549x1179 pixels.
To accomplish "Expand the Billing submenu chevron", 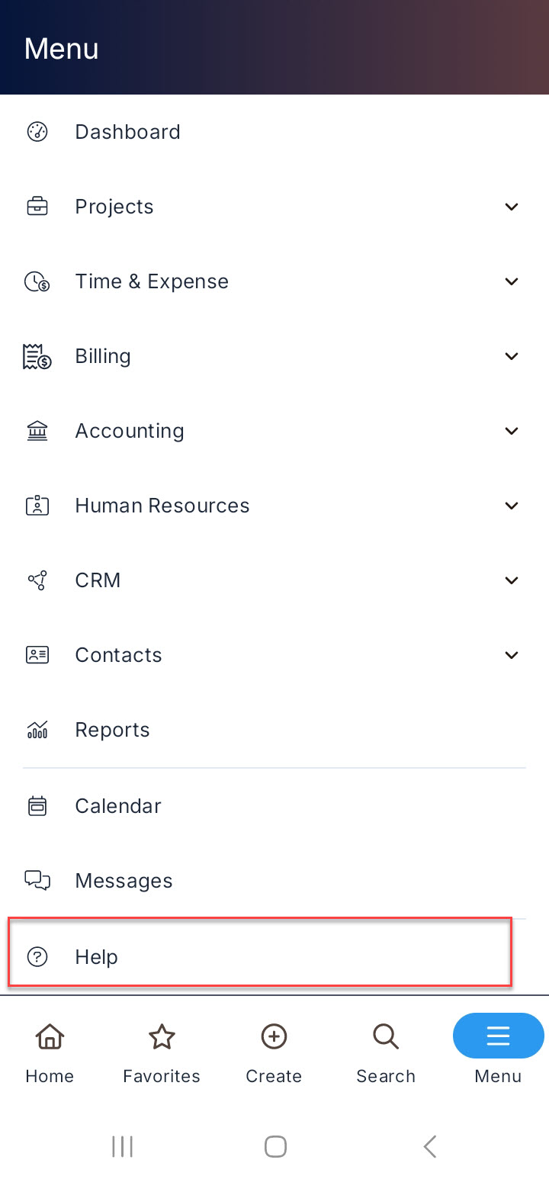I will click(512, 356).
